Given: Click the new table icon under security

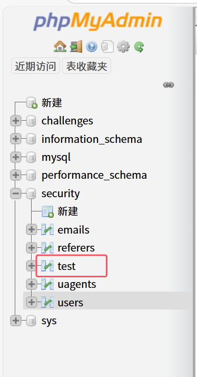Looking at the screenshot, I should point(47,211).
